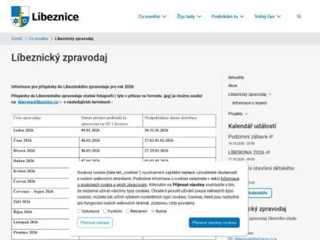This screenshot has width=320, height=240.
Task: Select the 09.01.2026 deadline cell
Action: pyautogui.click(x=111, y=132)
